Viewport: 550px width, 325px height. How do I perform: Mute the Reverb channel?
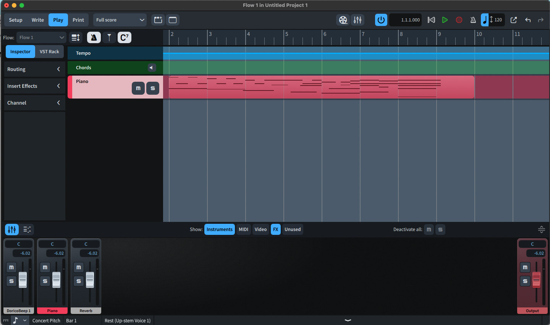[79, 267]
